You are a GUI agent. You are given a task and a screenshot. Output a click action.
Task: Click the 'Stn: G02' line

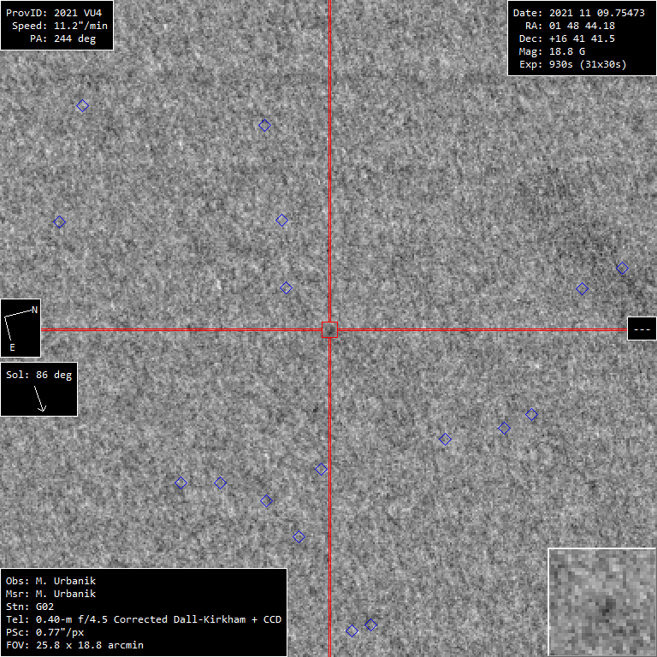point(30,607)
